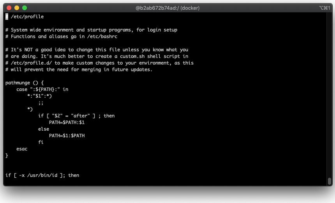The height and width of the screenshot is (203, 335).
Task: Place cursor on highlighted block at first line
Action: coord(7,17)
